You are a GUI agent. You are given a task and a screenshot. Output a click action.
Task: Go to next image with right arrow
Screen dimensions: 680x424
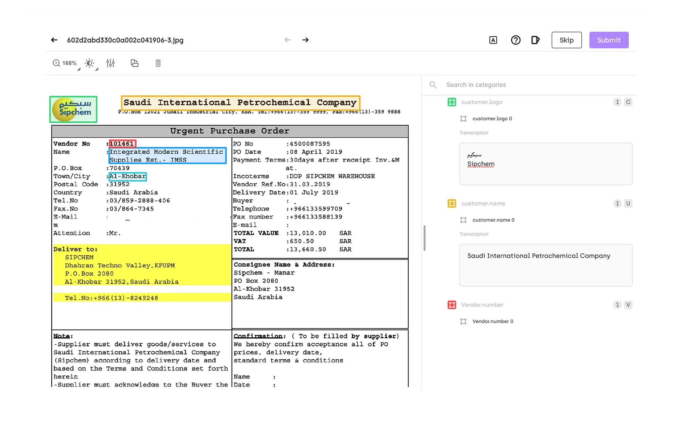point(305,40)
